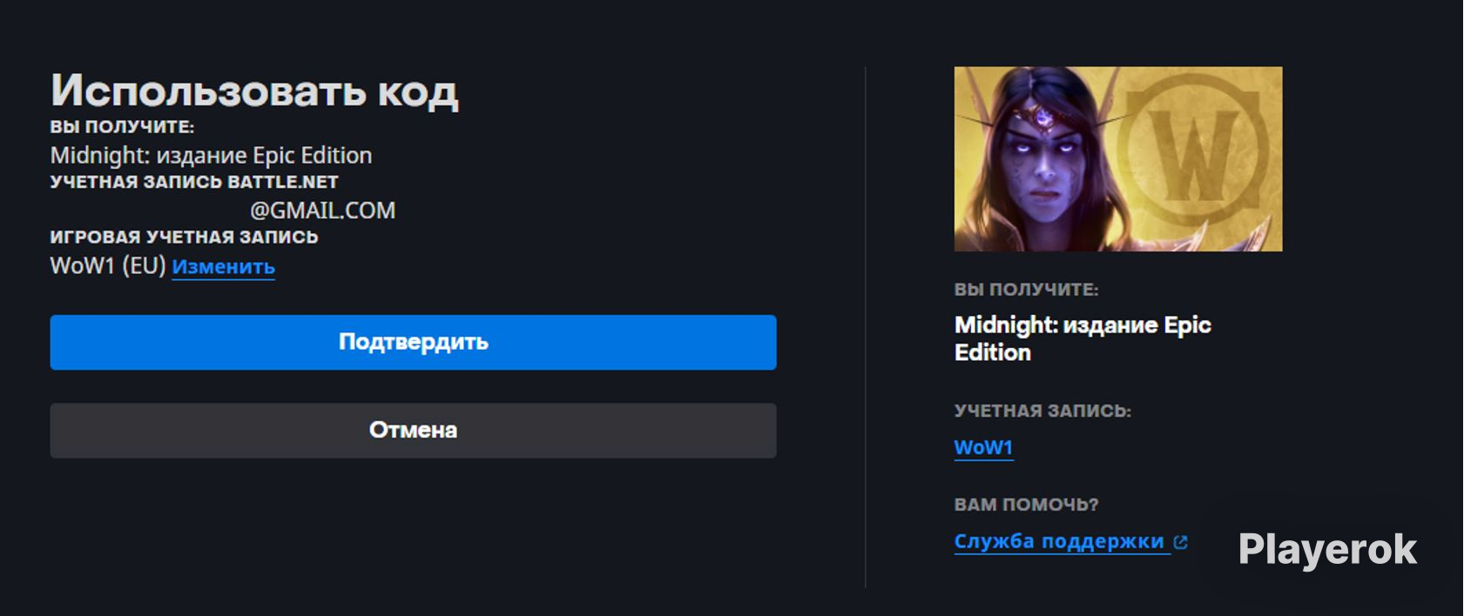This screenshot has height=616, width=1464.
Task: Click the WoW1 (EU) game account text
Action: (x=107, y=265)
